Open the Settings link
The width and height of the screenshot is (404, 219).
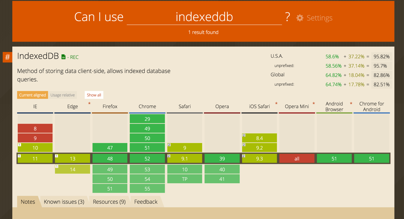(x=319, y=18)
